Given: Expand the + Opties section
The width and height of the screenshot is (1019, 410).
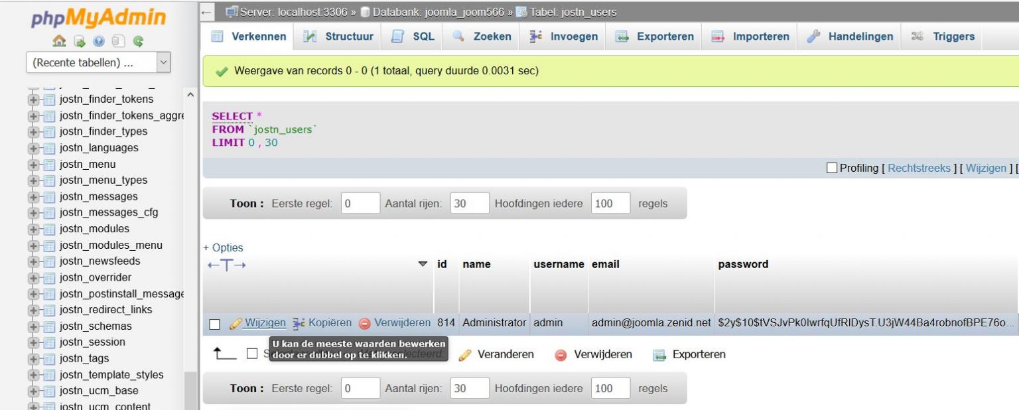Looking at the screenshot, I should pyautogui.click(x=223, y=247).
